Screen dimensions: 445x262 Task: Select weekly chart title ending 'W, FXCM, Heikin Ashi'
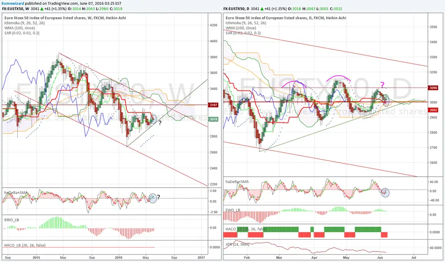(x=65, y=18)
